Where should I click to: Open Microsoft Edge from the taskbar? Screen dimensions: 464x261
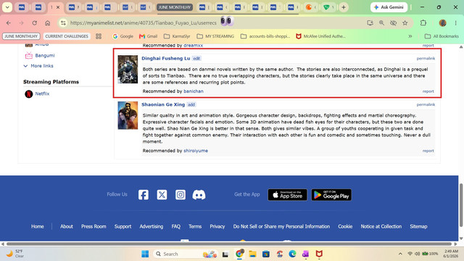(292, 254)
